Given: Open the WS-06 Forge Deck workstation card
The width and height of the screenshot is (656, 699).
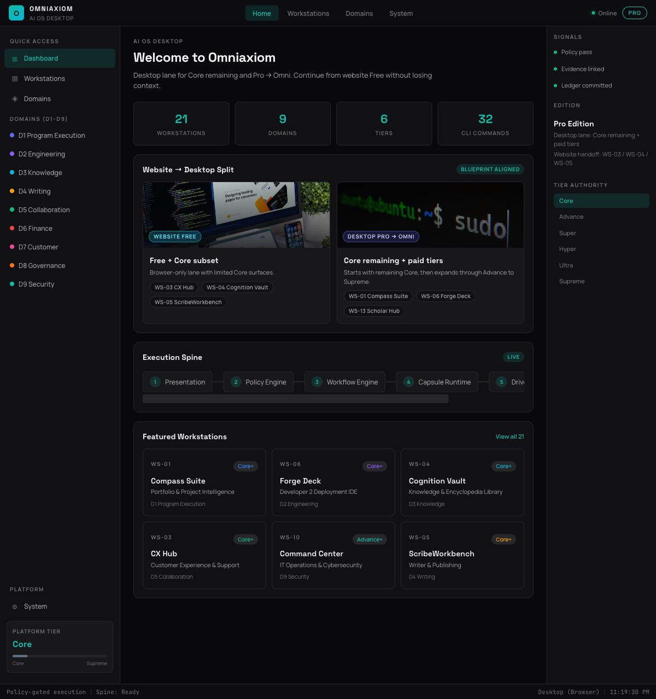Looking at the screenshot, I should coord(333,482).
